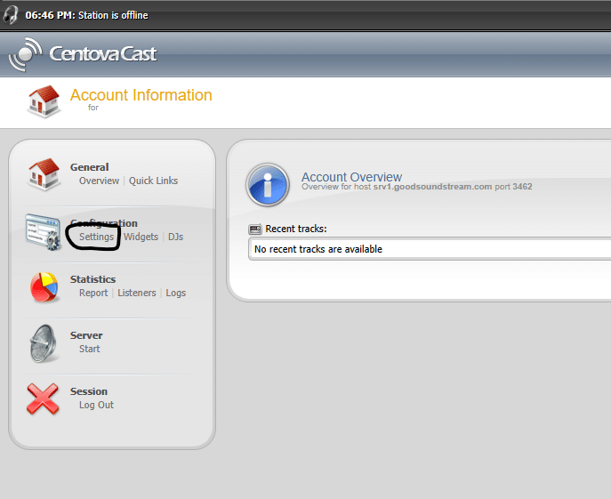Open Quick Links under General
The width and height of the screenshot is (611, 499).
[x=153, y=181]
